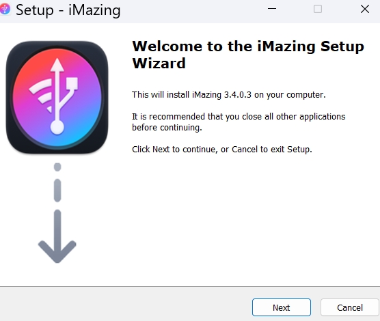380x321 pixels.
Task: Click the Next button to continue setup
Action: coord(282,307)
